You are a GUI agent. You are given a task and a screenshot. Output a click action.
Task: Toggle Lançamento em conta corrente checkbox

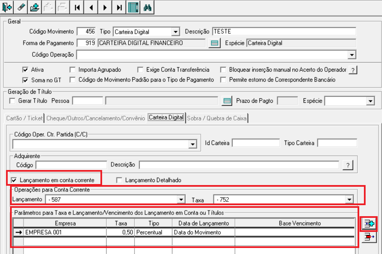(14, 180)
